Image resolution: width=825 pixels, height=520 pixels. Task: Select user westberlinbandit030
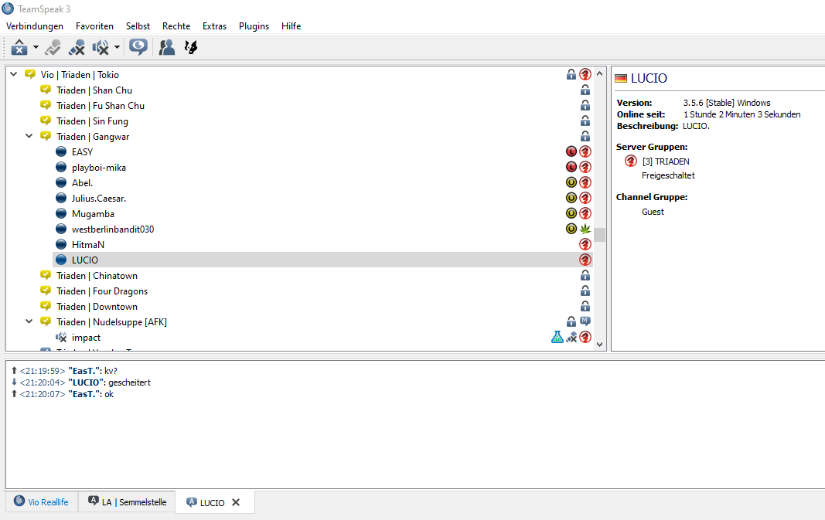[x=113, y=229]
